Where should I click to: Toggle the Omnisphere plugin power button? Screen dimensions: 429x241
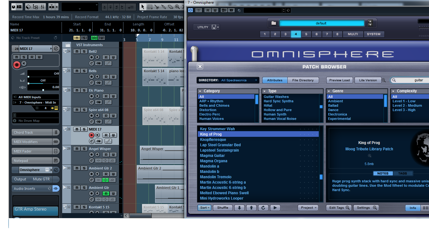190,10
